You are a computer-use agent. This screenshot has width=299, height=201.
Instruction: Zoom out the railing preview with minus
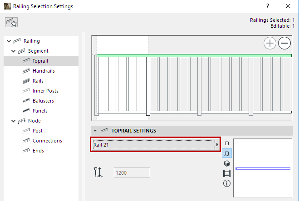click(x=284, y=43)
